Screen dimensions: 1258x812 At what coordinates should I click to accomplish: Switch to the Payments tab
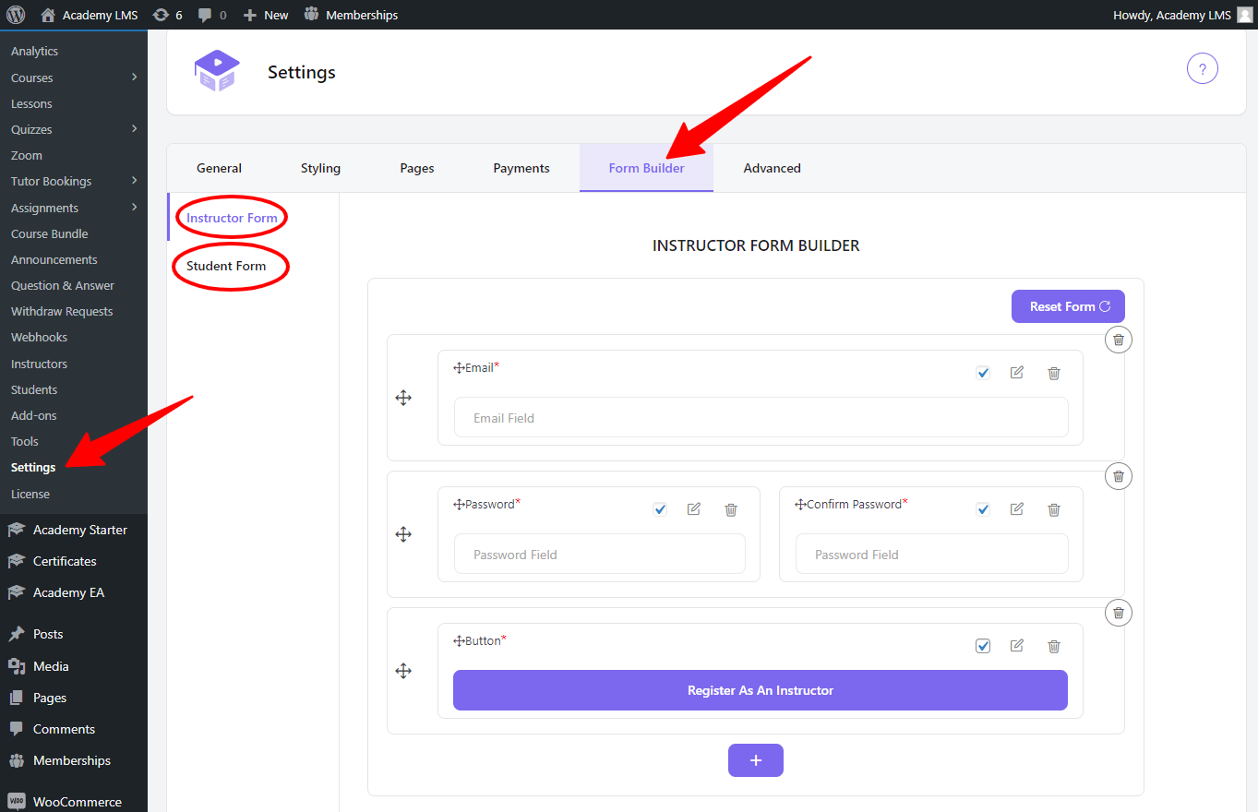coord(521,168)
